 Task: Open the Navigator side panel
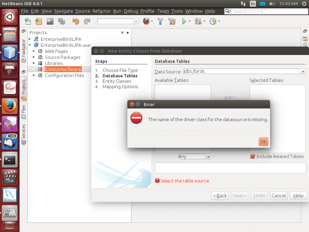24,51
